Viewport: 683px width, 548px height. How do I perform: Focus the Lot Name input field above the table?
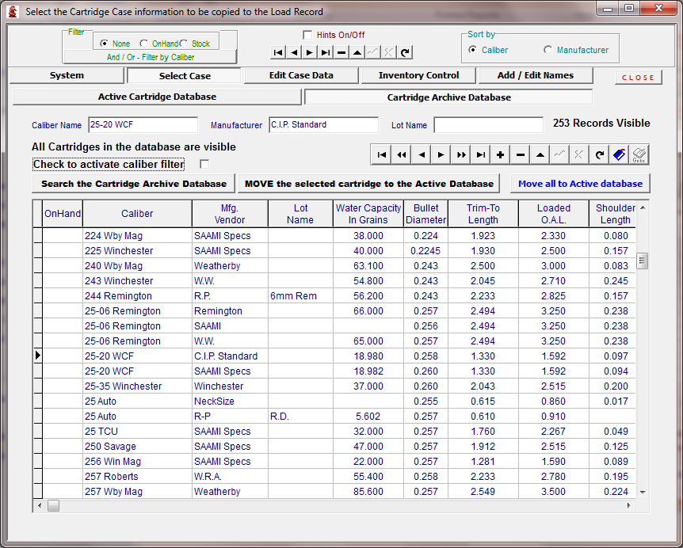489,125
